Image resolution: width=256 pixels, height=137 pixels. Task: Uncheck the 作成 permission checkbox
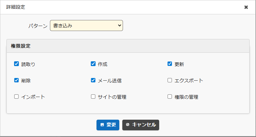(x=93, y=64)
